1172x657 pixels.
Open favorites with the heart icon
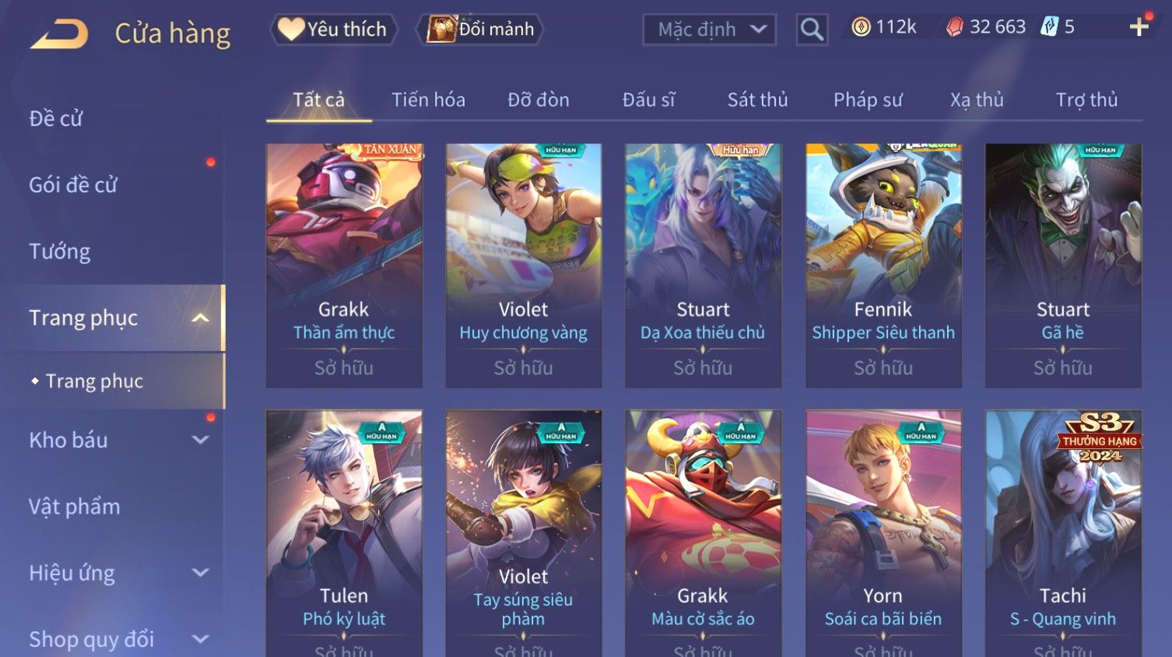pyautogui.click(x=291, y=29)
